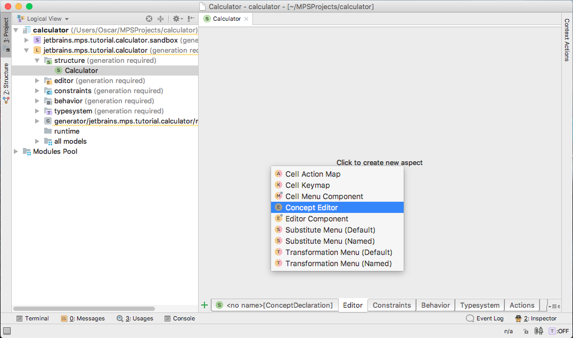Toggle the 1: Project side panel button
This screenshot has width=573, height=338.
click(6, 35)
